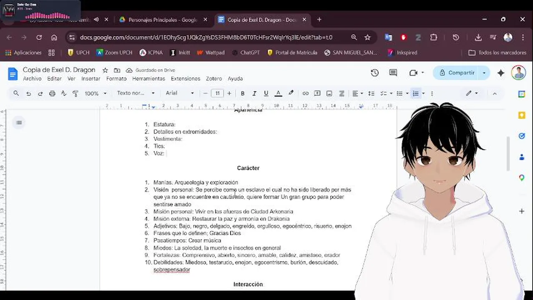Open the paragraph style dropdown
533x300 pixels.
[136, 93]
